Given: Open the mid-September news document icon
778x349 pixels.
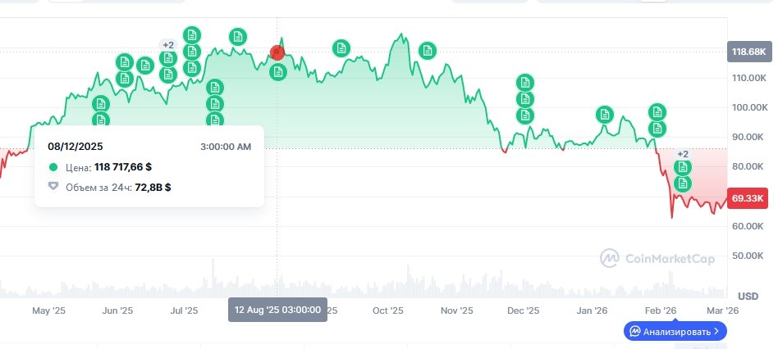Looking at the screenshot, I should click(x=341, y=48).
